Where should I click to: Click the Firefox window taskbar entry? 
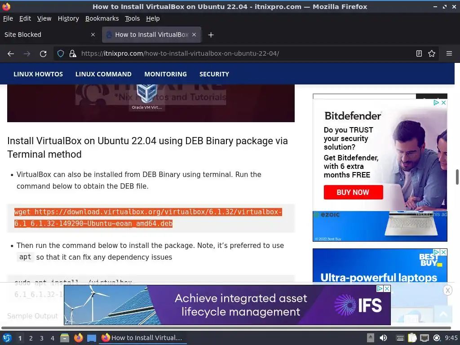[x=142, y=338]
